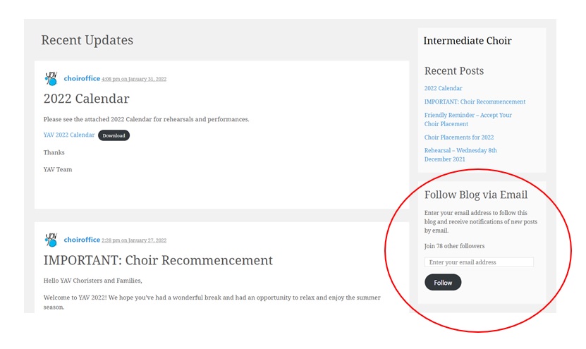Click the Download button for the calendar
Viewport: 586px width, 349px height.
[x=114, y=135]
